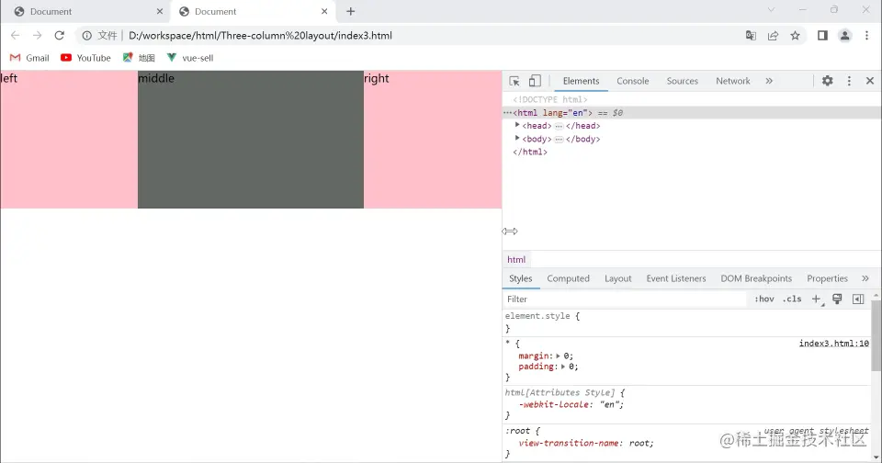Open the Layout pane tab

coord(617,278)
